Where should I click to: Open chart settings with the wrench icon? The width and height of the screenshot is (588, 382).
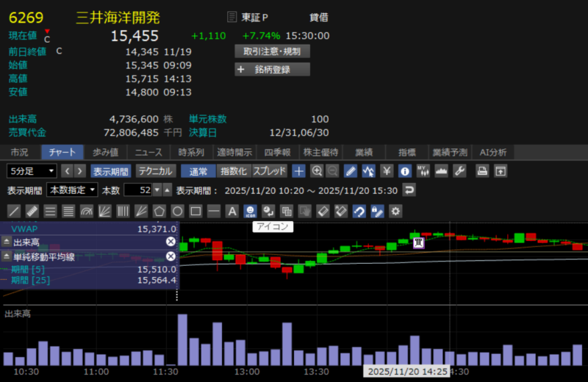(459, 171)
